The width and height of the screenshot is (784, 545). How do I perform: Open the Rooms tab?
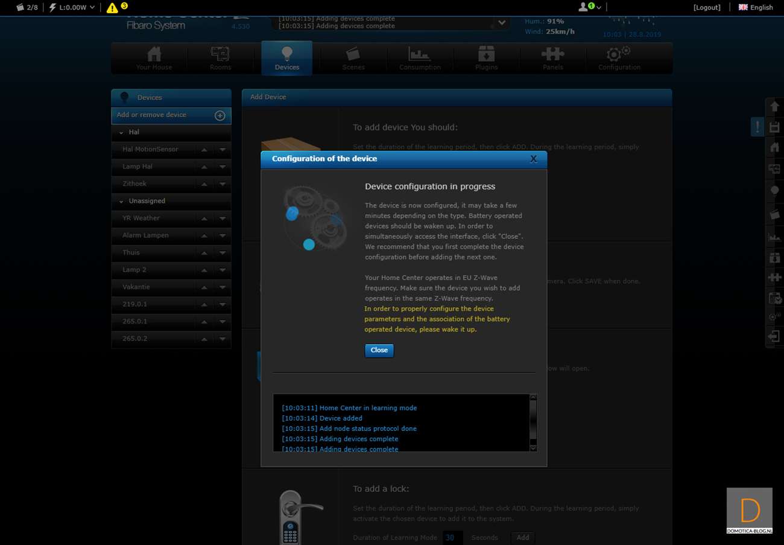coord(220,59)
